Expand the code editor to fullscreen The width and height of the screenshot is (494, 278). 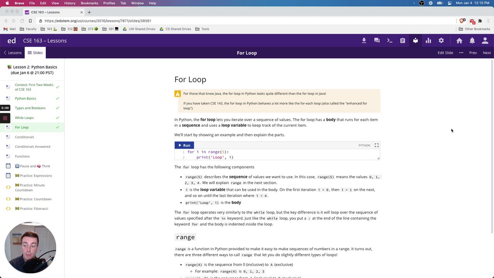377,145
